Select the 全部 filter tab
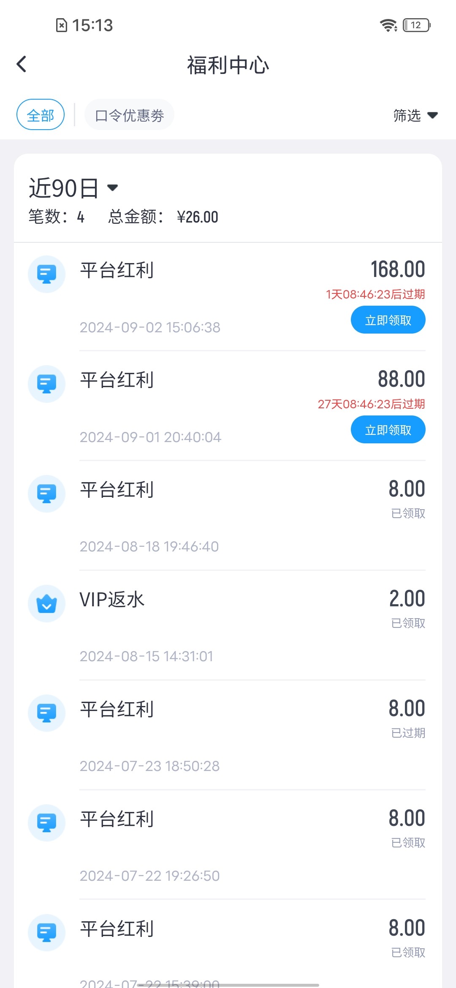 coord(41,115)
